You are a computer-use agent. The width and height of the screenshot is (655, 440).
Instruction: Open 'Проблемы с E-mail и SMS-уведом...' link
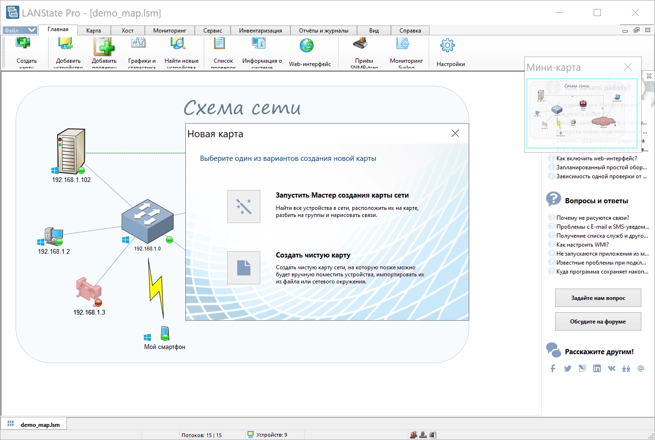(603, 227)
